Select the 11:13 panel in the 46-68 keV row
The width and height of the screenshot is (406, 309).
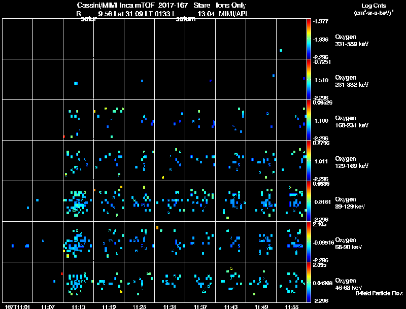click(79, 282)
